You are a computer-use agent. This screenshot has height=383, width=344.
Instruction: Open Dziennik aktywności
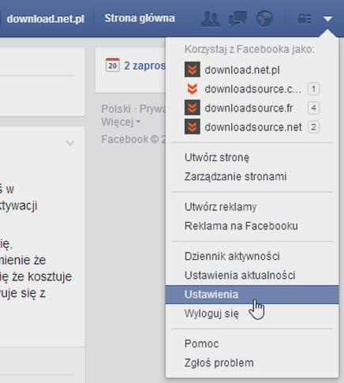(x=252, y=256)
